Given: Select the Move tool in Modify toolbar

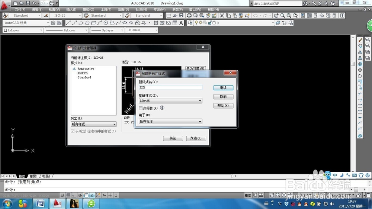Looking at the screenshot, I should pyautogui.click(x=360, y=70).
